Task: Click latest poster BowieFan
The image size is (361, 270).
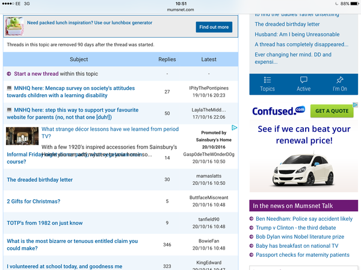Action: [209, 241]
